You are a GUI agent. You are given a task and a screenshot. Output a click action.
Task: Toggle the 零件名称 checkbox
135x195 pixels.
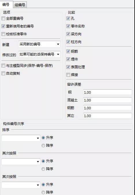68,26
